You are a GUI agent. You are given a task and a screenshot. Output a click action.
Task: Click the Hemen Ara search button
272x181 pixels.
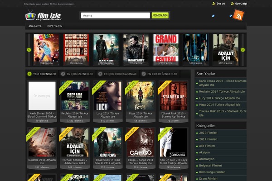160,15
